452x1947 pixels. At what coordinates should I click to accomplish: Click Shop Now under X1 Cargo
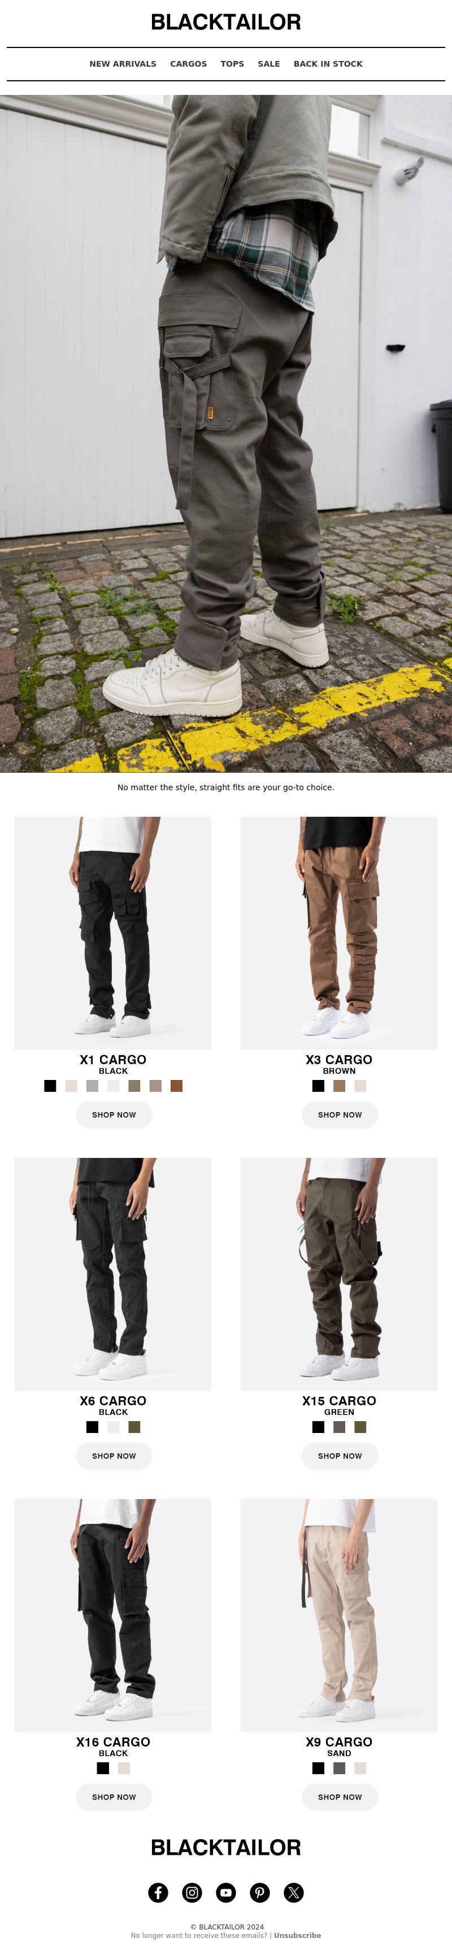pos(114,1115)
